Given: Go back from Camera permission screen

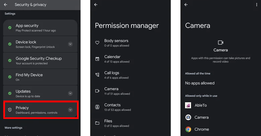Looking at the screenshot, I should pyautogui.click(x=186, y=5).
